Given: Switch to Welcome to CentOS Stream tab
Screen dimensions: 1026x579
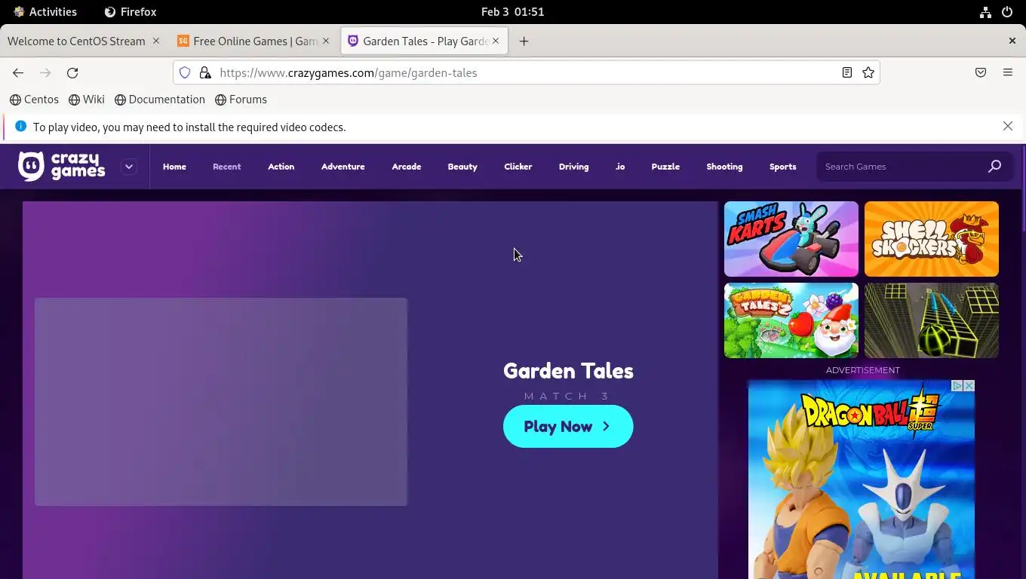Looking at the screenshot, I should (x=76, y=41).
